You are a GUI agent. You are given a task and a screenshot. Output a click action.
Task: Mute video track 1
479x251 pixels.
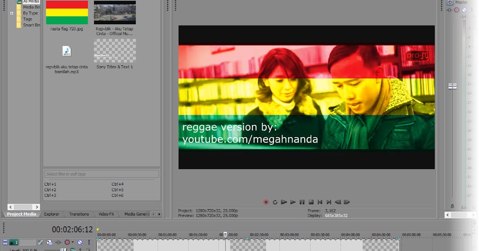(80, 242)
